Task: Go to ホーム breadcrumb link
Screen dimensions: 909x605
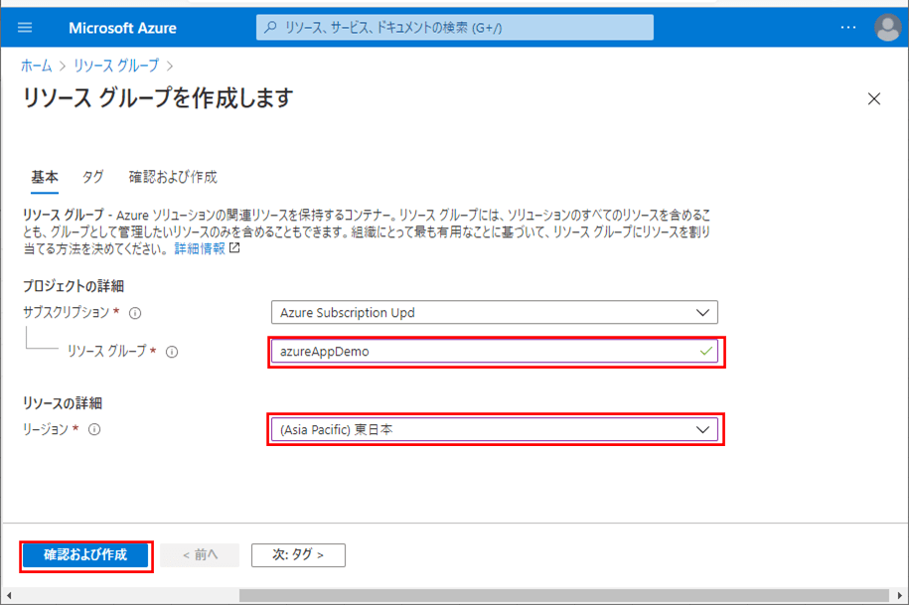Action: click(x=37, y=66)
